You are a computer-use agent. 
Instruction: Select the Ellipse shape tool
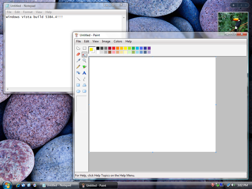[x=78, y=91]
